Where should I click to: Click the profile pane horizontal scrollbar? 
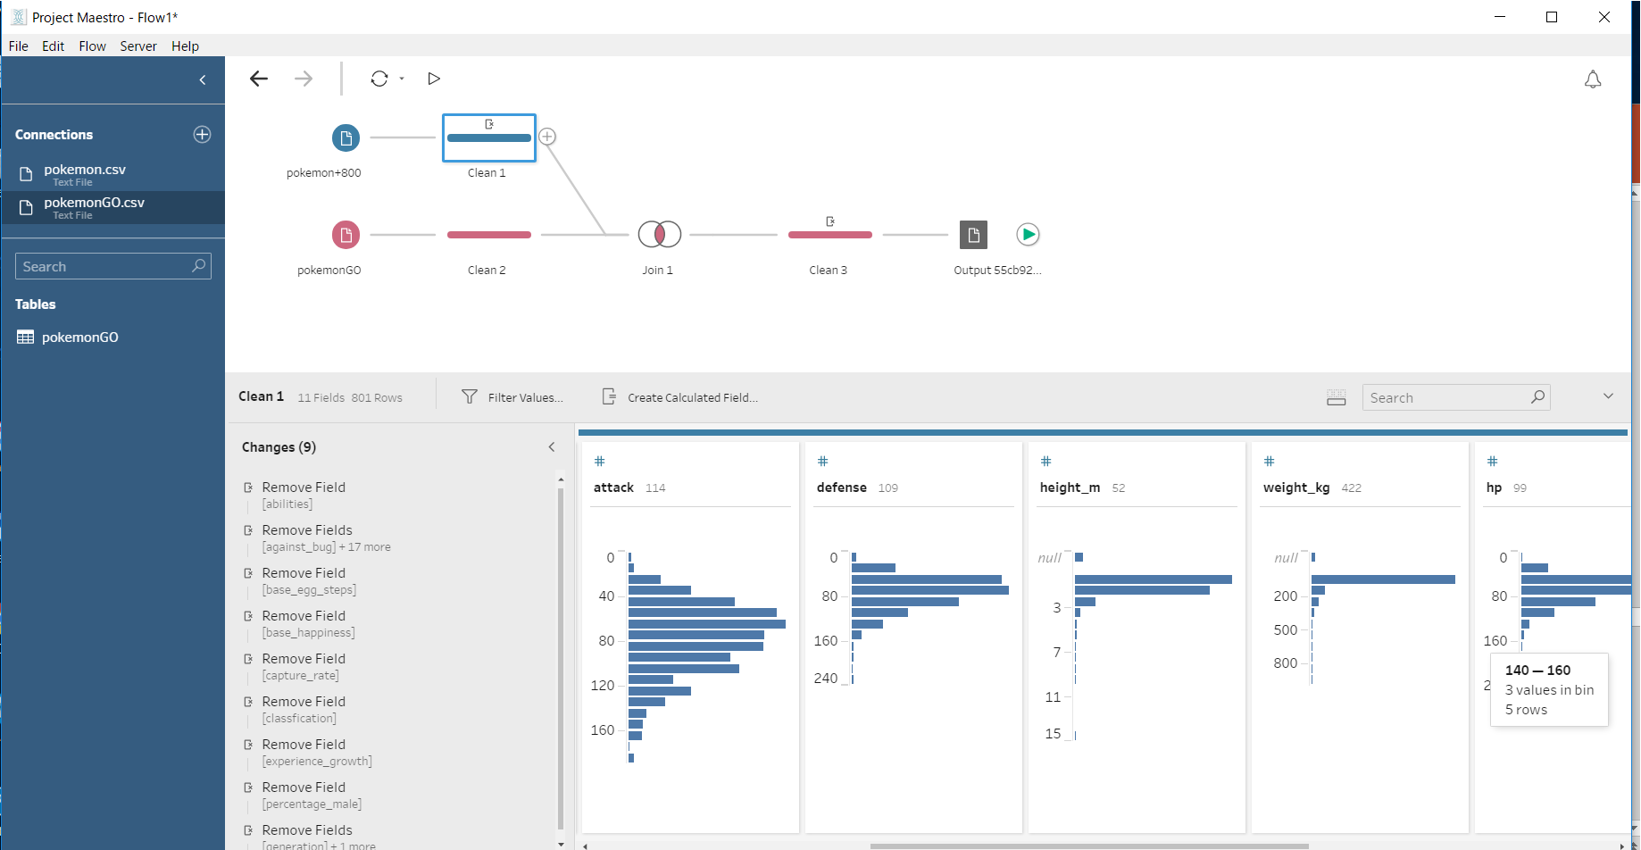(1089, 846)
